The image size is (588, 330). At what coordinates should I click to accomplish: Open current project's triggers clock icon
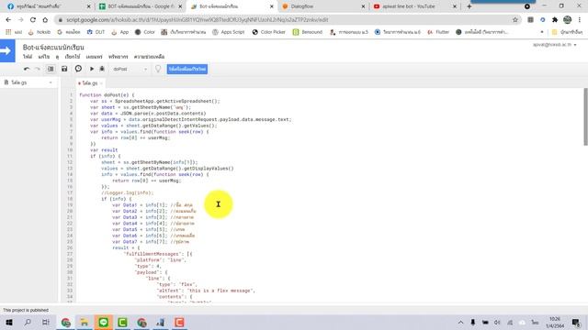78,69
